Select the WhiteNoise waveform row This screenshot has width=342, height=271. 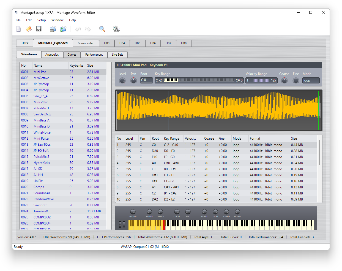(42, 132)
